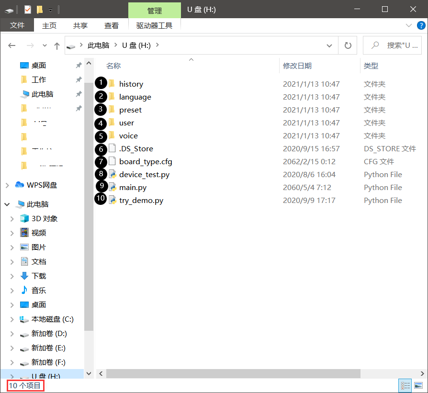This screenshot has width=428, height=393.
Task: Click the Up one level arrow
Action: click(57, 45)
